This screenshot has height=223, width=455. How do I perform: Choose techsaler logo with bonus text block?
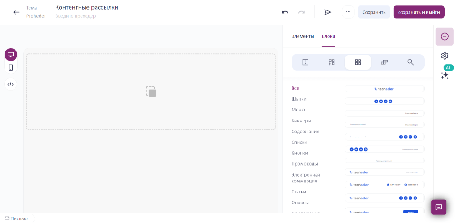(x=384, y=172)
